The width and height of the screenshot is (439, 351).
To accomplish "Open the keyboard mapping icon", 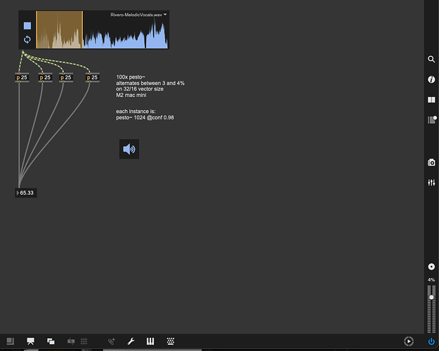I will tap(171, 341).
